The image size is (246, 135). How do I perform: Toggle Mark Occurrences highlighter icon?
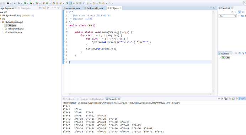[71, 3]
